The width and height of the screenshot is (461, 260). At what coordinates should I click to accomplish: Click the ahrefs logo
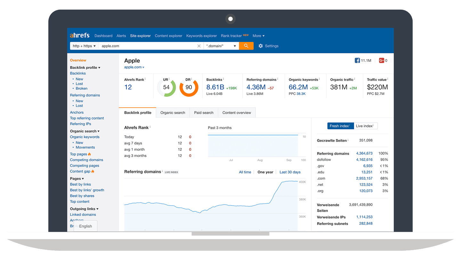pyautogui.click(x=80, y=35)
